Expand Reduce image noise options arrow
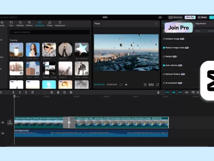This screenshot has height=161, width=214. pos(190,48)
